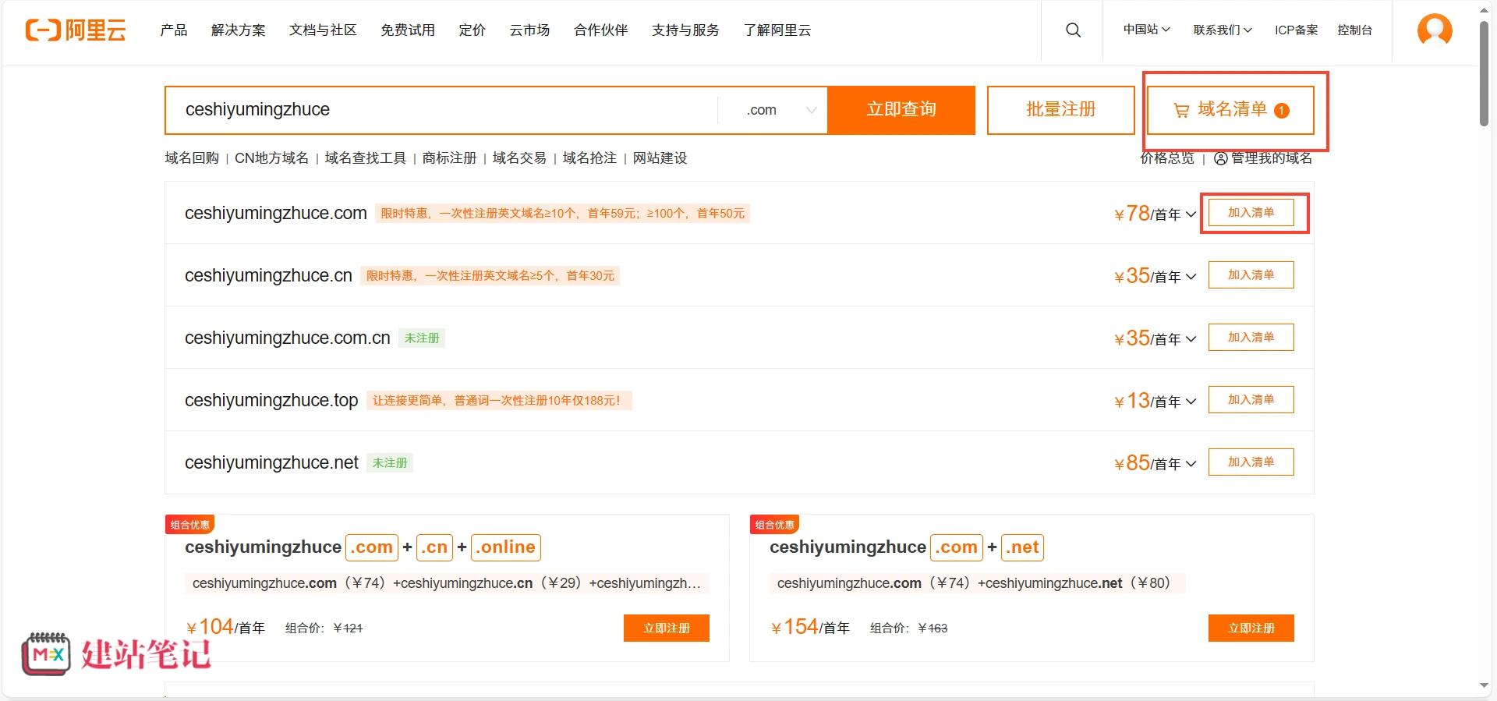Click the 立即查询 button
1497x701 pixels.
click(901, 110)
